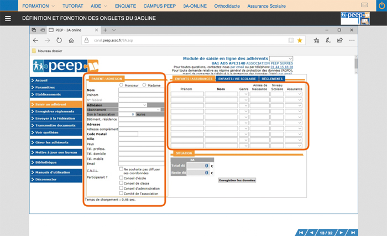Click the browser favorites star icon
The height and width of the screenshot is (236, 387).
(x=300, y=40)
